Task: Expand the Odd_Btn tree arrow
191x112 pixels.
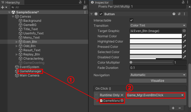Action: click(17, 46)
